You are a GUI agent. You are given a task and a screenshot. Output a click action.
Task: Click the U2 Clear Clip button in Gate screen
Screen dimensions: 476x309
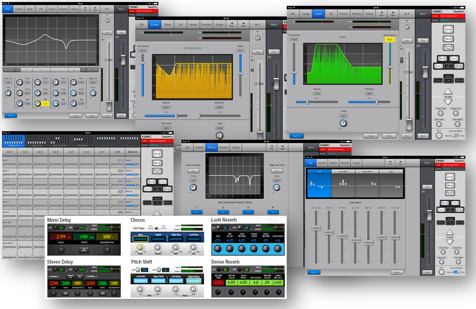pos(441,113)
